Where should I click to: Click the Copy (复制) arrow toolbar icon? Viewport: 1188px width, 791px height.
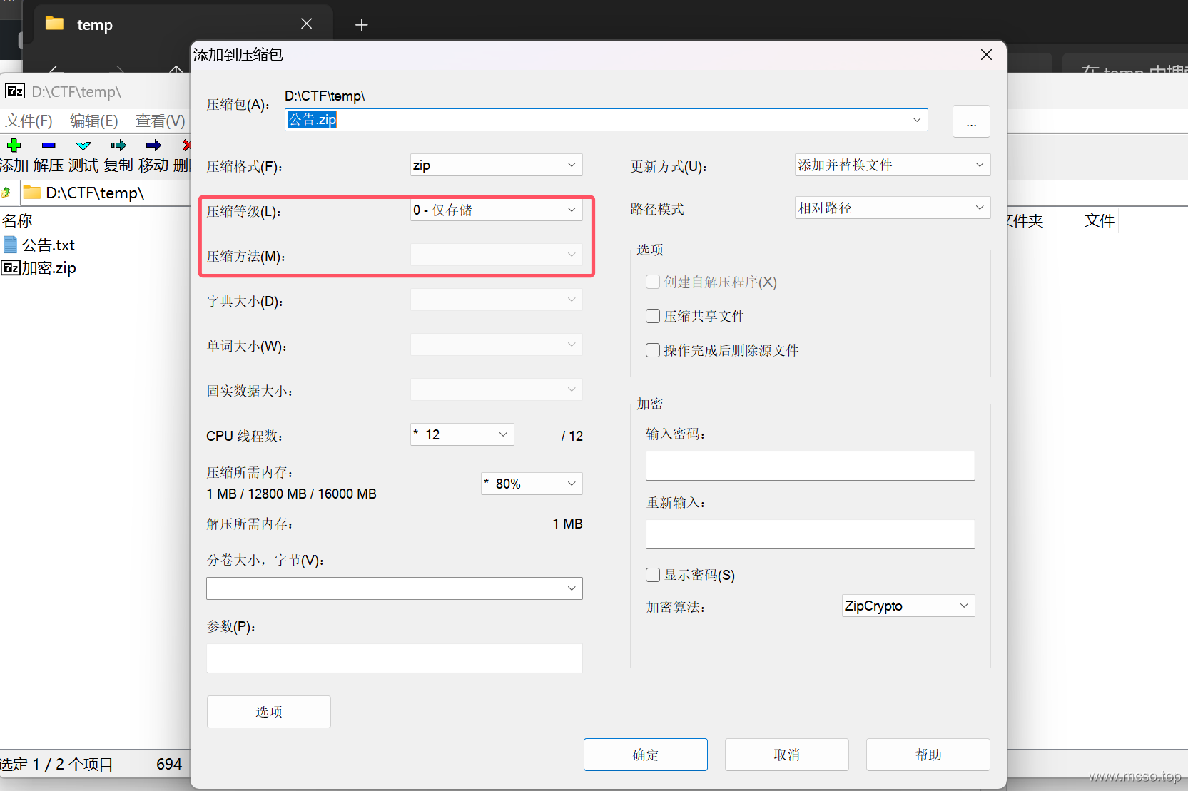(x=118, y=146)
